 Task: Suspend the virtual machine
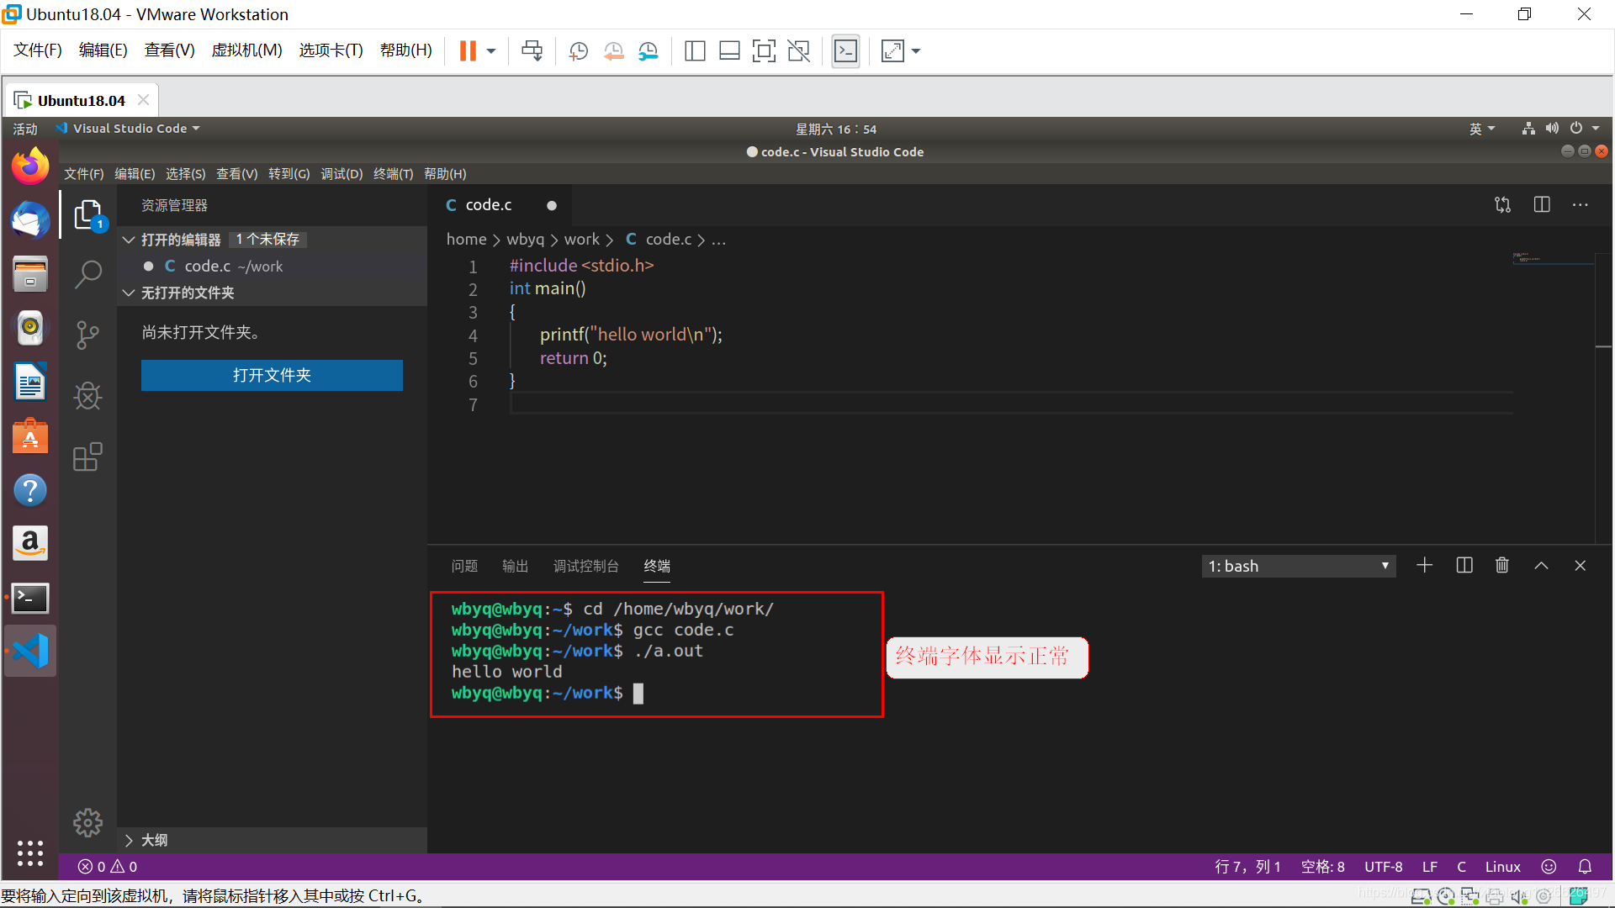pos(468,50)
